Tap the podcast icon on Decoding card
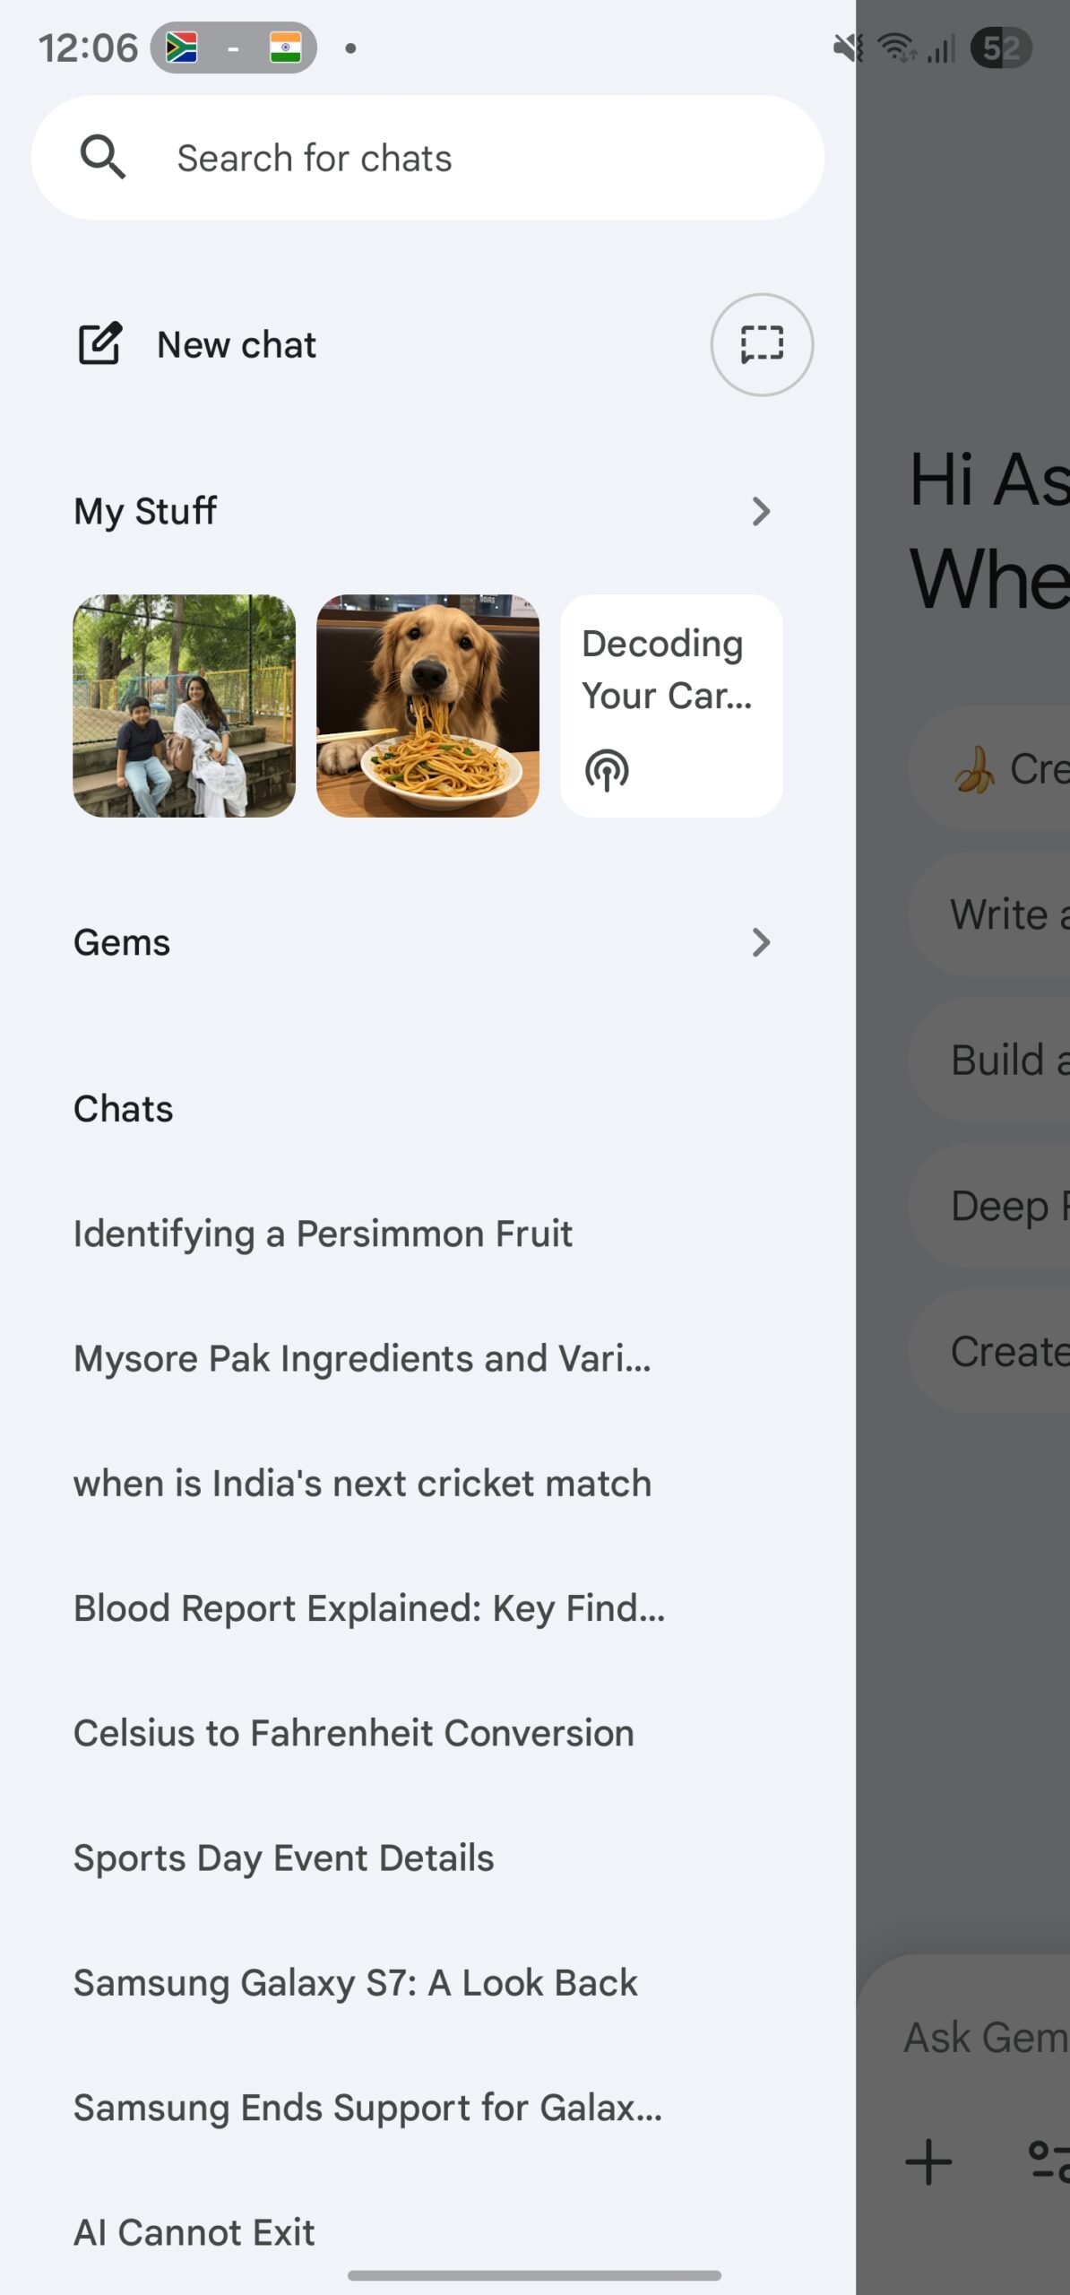Image resolution: width=1070 pixels, height=2295 pixels. pos(607,770)
